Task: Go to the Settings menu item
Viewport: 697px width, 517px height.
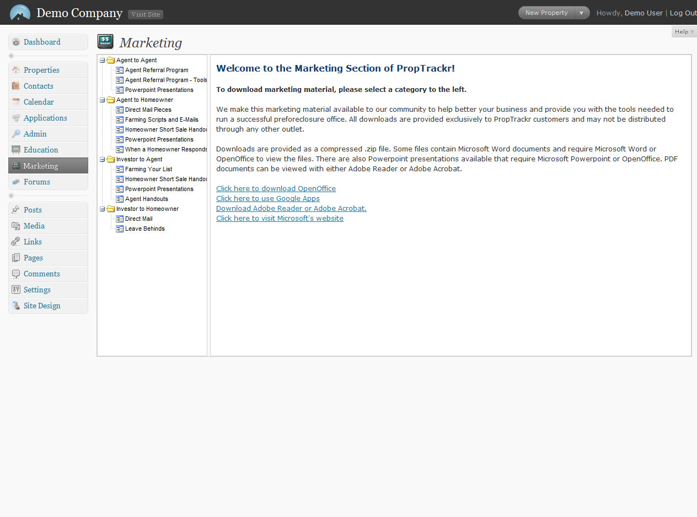Action: [37, 290]
